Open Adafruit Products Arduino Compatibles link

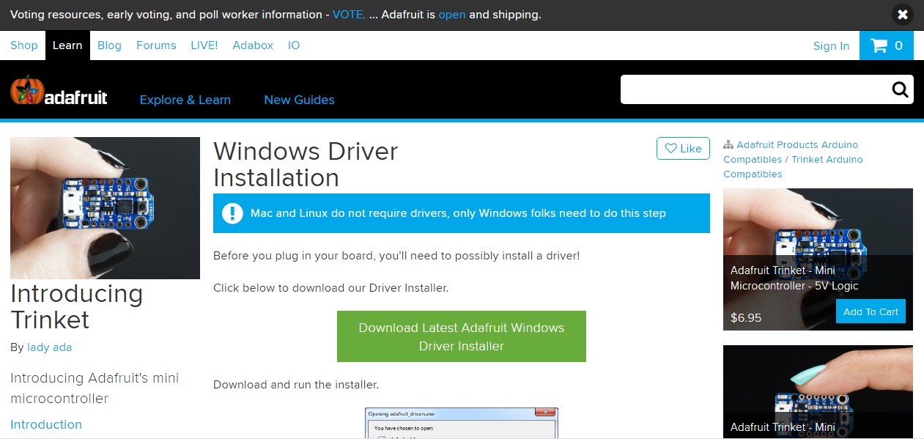791,152
